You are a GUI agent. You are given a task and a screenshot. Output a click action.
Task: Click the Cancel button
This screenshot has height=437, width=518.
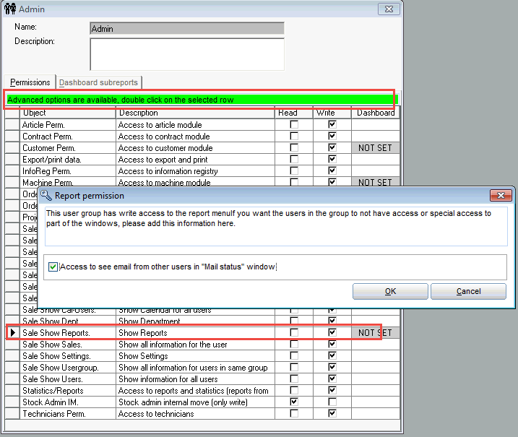pyautogui.click(x=468, y=291)
